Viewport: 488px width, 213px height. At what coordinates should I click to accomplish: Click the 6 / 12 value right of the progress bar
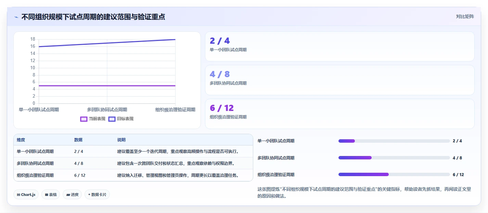pyautogui.click(x=458, y=174)
